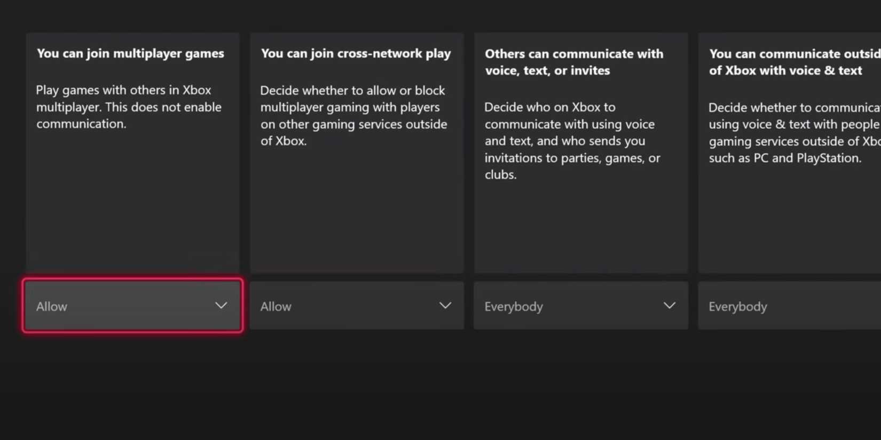Open the cross-network play Allow dropdown

357,306
